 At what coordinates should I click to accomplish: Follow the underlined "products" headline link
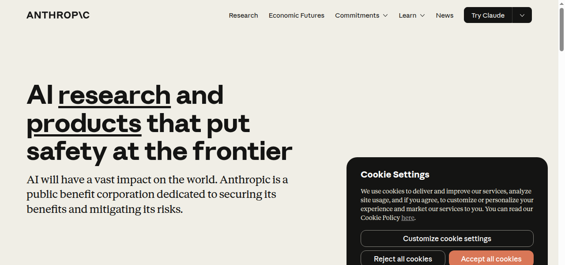(x=84, y=123)
